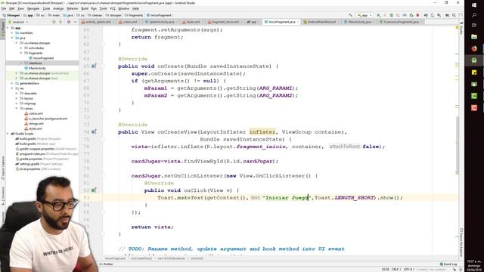Open the Android project view dropdown
The image size is (484, 272).
point(18,22)
